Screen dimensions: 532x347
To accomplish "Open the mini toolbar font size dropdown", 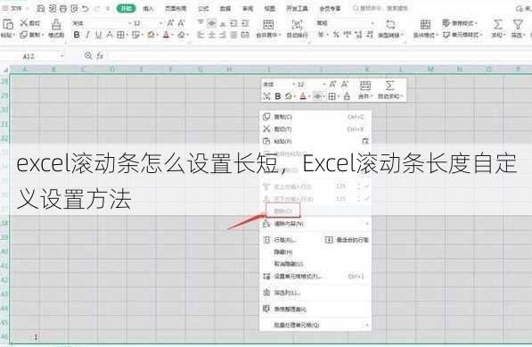I will pos(324,84).
